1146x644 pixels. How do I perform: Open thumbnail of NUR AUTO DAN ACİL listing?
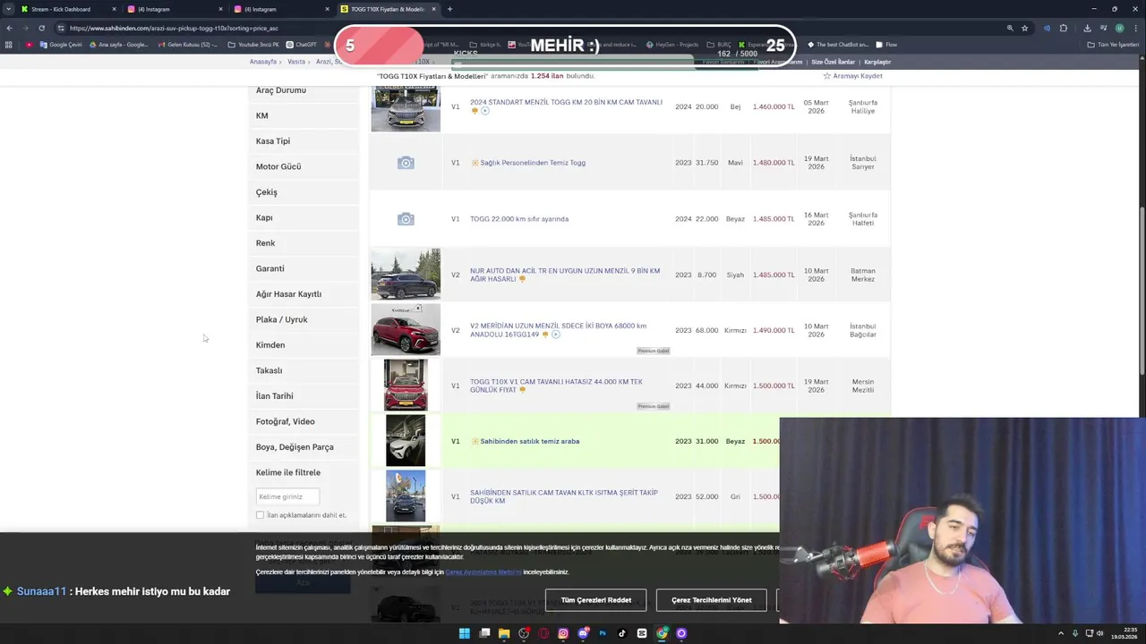tap(406, 275)
